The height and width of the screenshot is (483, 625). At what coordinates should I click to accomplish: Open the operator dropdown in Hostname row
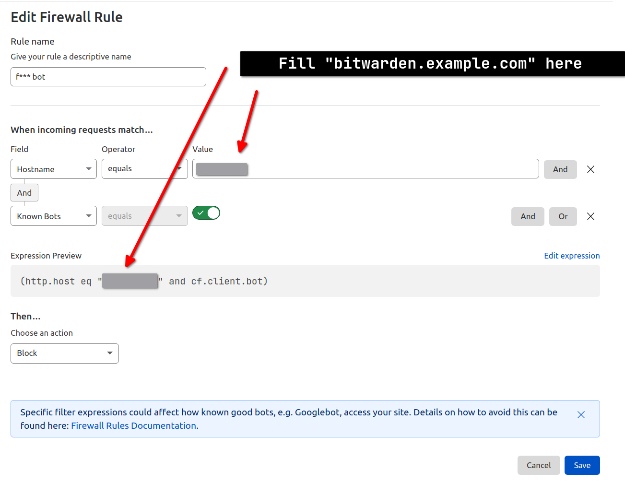(144, 169)
